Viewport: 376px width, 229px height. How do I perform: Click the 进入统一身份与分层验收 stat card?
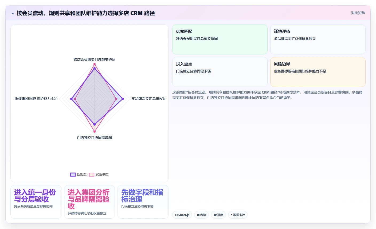pos(36,202)
